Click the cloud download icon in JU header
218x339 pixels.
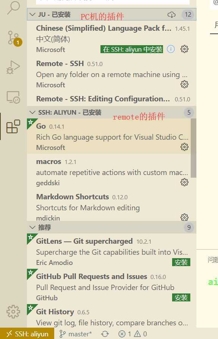pyautogui.click(x=171, y=15)
